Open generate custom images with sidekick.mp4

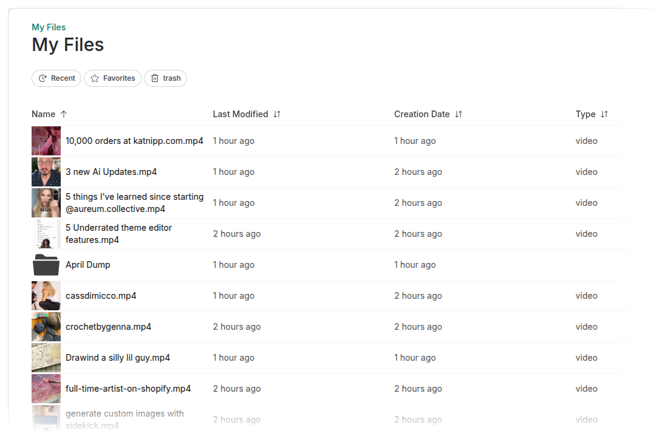(125, 419)
